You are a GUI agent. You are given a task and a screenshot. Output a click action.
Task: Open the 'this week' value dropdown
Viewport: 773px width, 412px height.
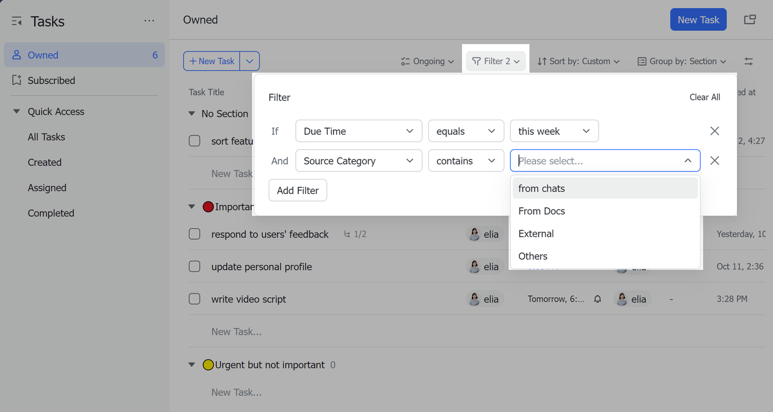click(554, 131)
